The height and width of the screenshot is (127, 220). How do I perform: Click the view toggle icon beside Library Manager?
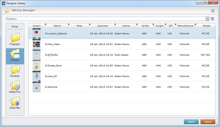213,11
